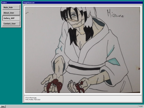Screen dimensions: 144x108
Task: Click the blank area of the info panel
Action: (91, 99)
